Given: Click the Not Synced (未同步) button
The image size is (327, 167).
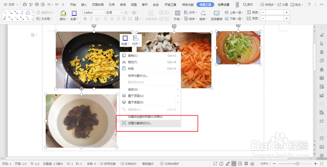Looking at the screenshot, I should (x=268, y=4).
